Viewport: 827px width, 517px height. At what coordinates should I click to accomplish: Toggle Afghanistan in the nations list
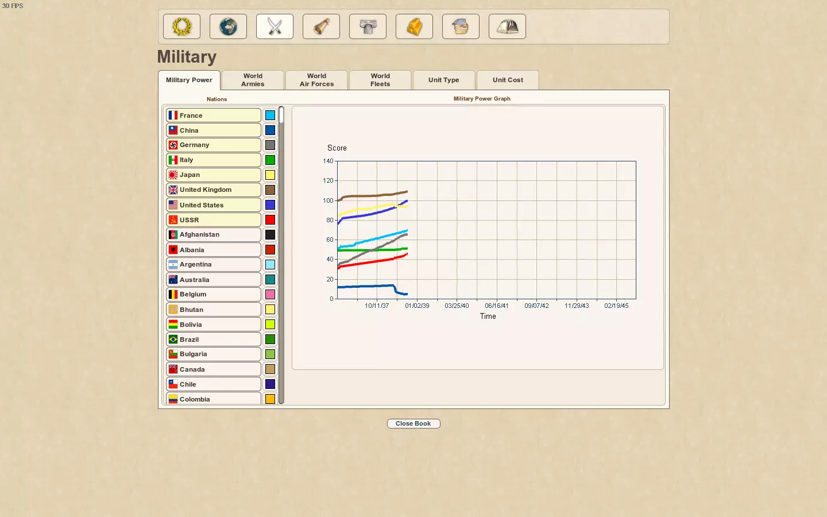click(x=214, y=234)
